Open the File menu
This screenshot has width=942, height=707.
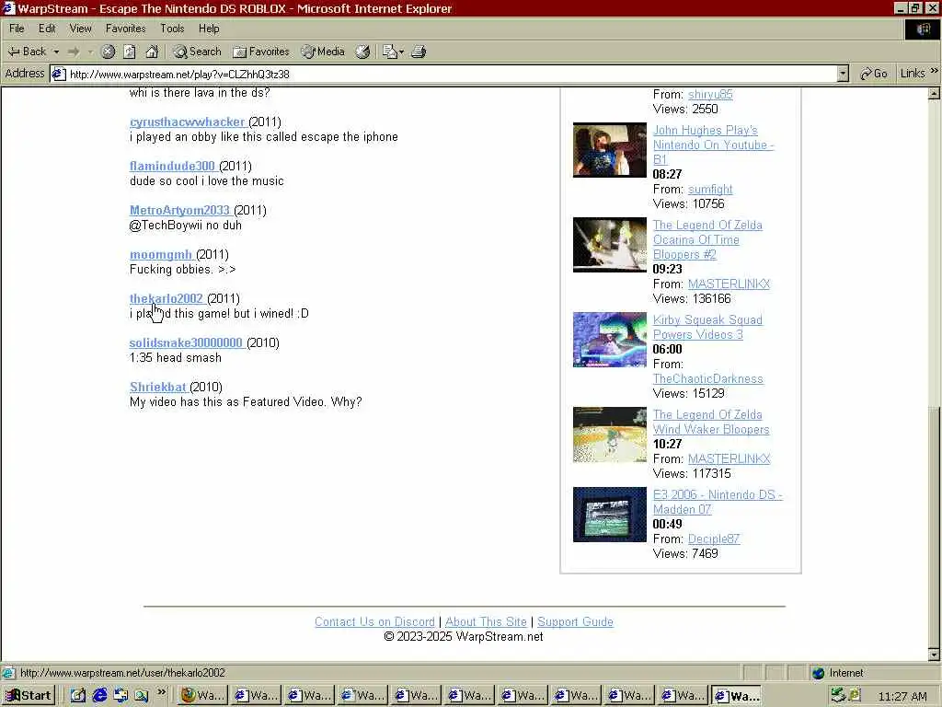pyautogui.click(x=17, y=29)
